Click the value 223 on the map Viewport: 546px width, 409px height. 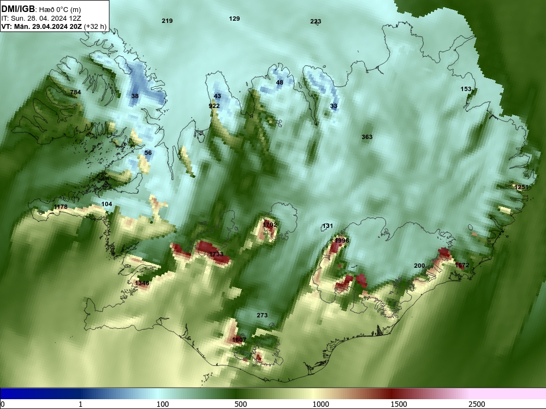(x=316, y=22)
